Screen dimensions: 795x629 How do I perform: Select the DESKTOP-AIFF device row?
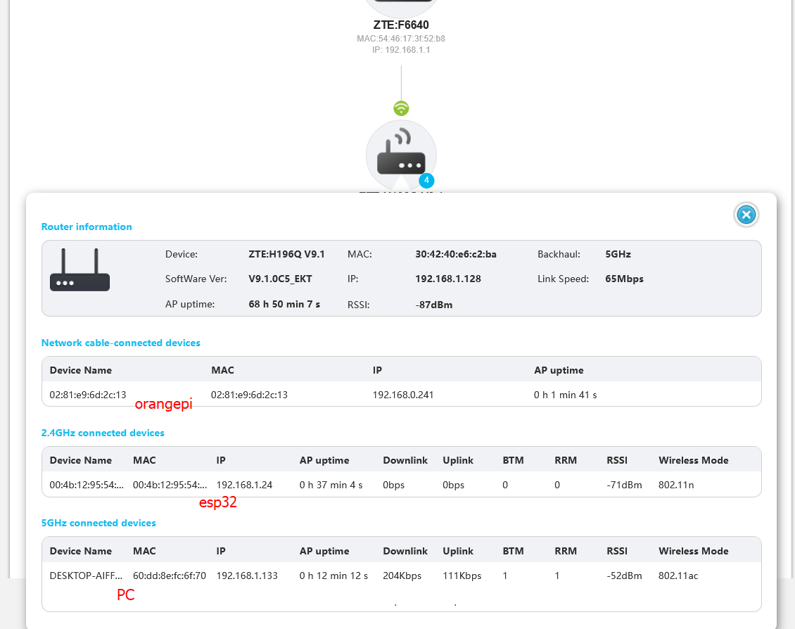(401, 576)
